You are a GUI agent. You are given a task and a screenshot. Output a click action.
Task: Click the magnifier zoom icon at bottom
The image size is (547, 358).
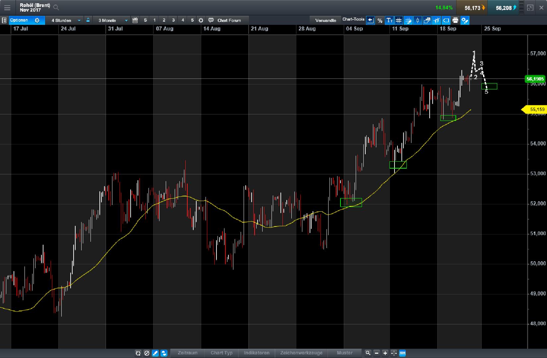pyautogui.click(x=368, y=353)
